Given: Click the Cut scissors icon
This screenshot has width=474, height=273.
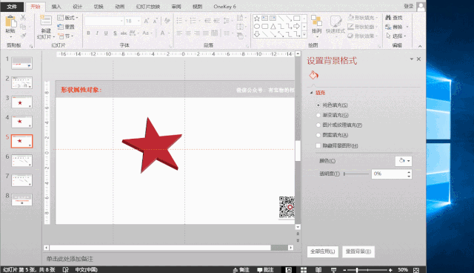Looking at the screenshot, I should (x=23, y=18).
